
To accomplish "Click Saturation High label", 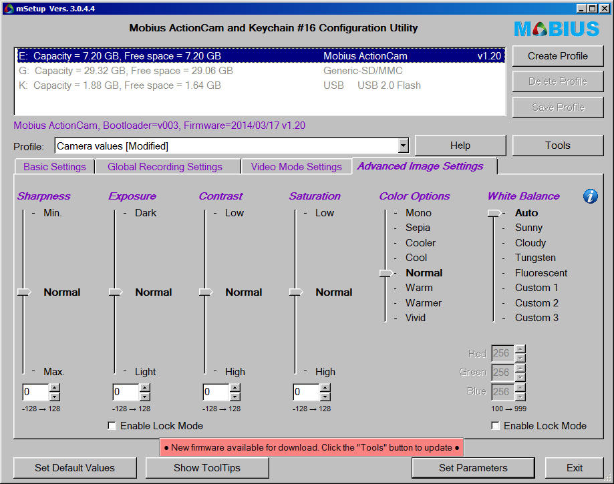I will pyautogui.click(x=325, y=372).
